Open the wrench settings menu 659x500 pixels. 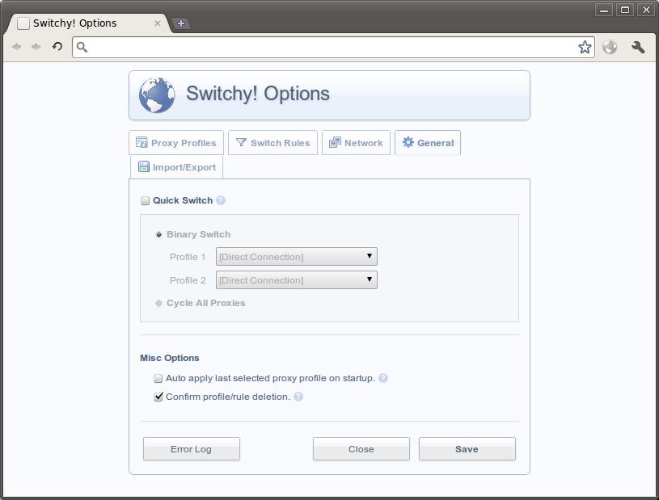tap(638, 47)
